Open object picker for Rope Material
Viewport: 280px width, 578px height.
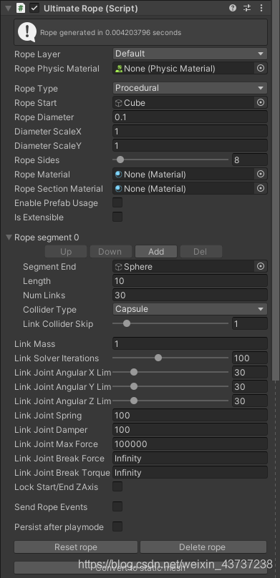coord(261,174)
